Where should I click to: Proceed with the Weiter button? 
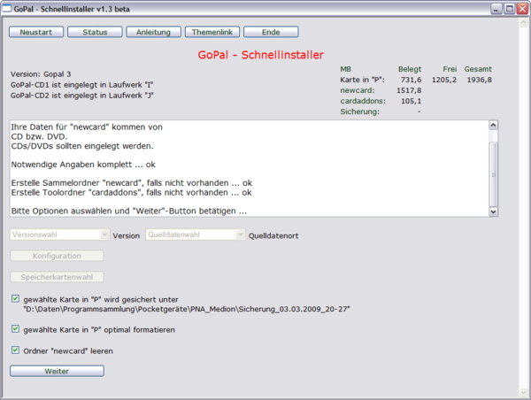click(57, 371)
